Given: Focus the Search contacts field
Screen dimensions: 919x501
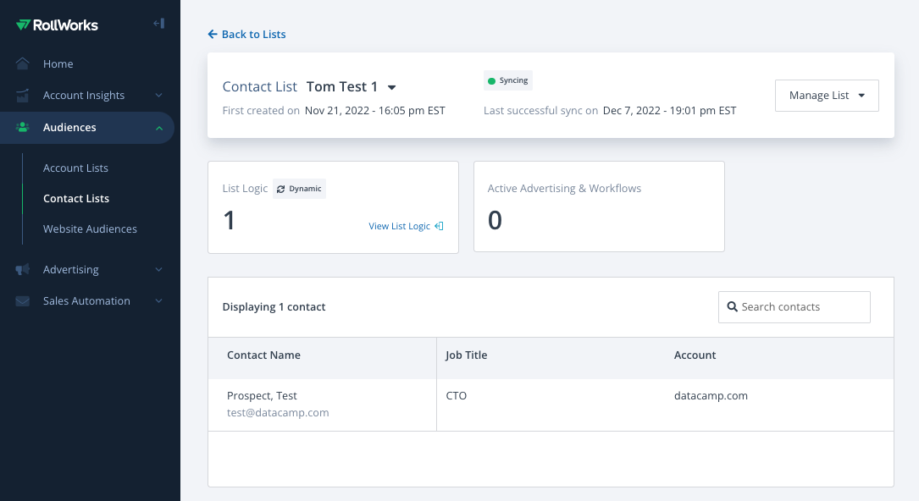Looking at the screenshot, I should tap(794, 306).
